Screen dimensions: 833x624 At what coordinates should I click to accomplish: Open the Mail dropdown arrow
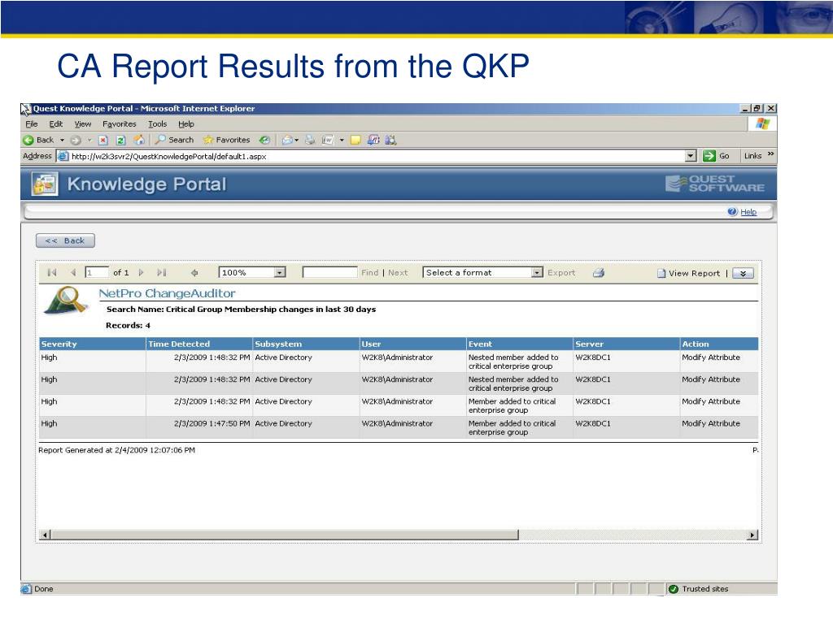coord(296,140)
